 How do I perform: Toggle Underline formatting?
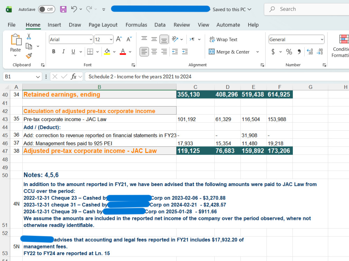73,52
